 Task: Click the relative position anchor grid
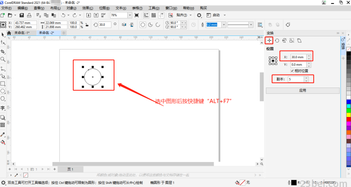click(x=273, y=60)
